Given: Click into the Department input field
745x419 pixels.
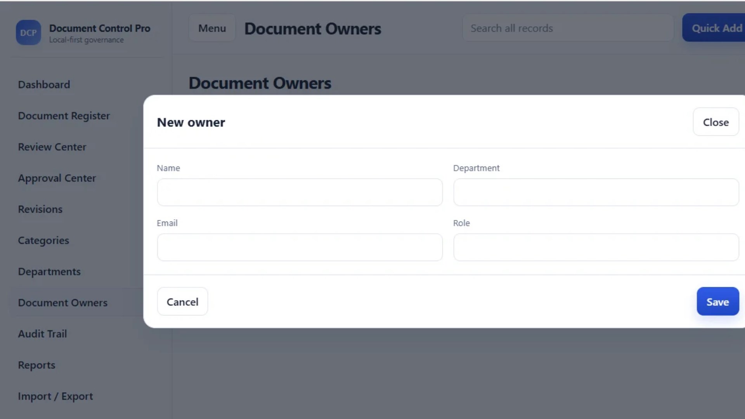Looking at the screenshot, I should pyautogui.click(x=596, y=192).
